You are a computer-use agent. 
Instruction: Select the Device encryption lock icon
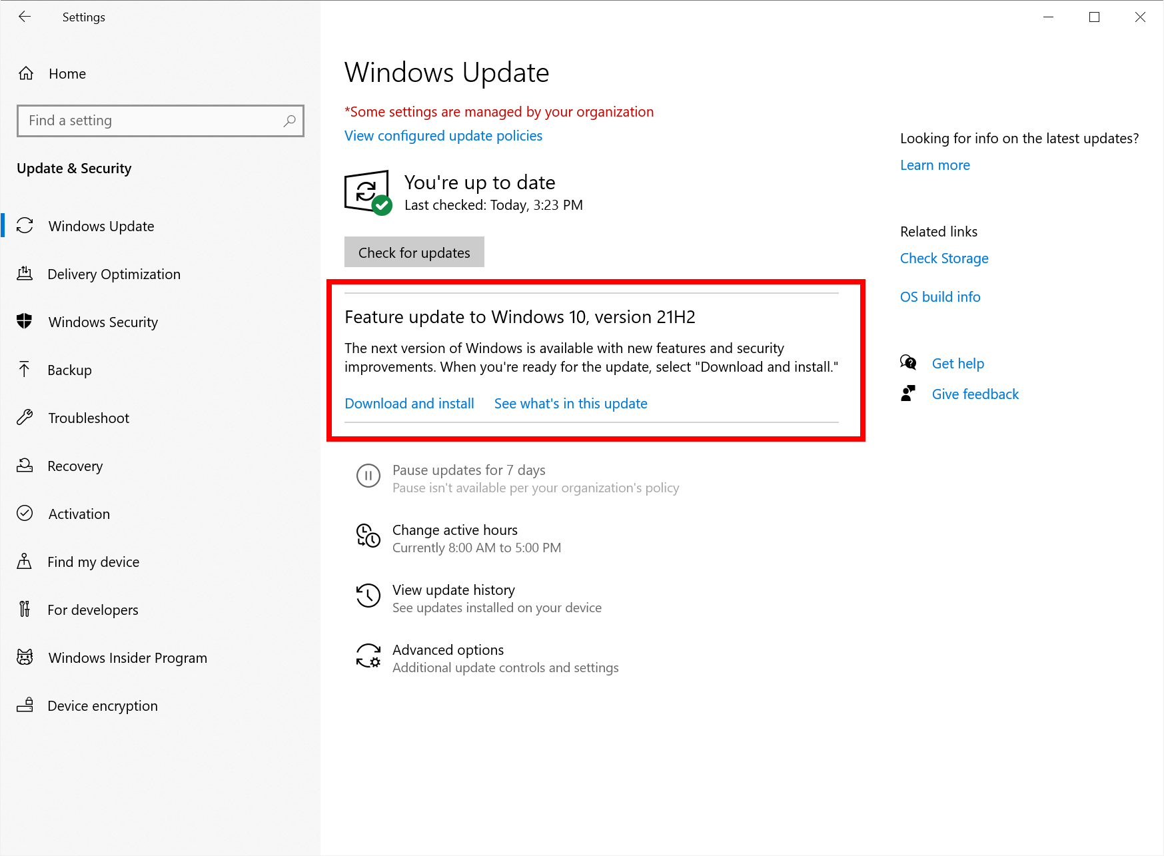[x=25, y=705]
